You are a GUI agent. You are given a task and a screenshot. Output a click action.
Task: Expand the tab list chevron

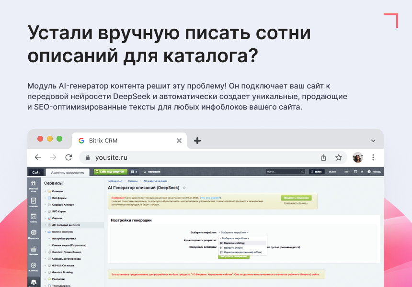(x=373, y=141)
